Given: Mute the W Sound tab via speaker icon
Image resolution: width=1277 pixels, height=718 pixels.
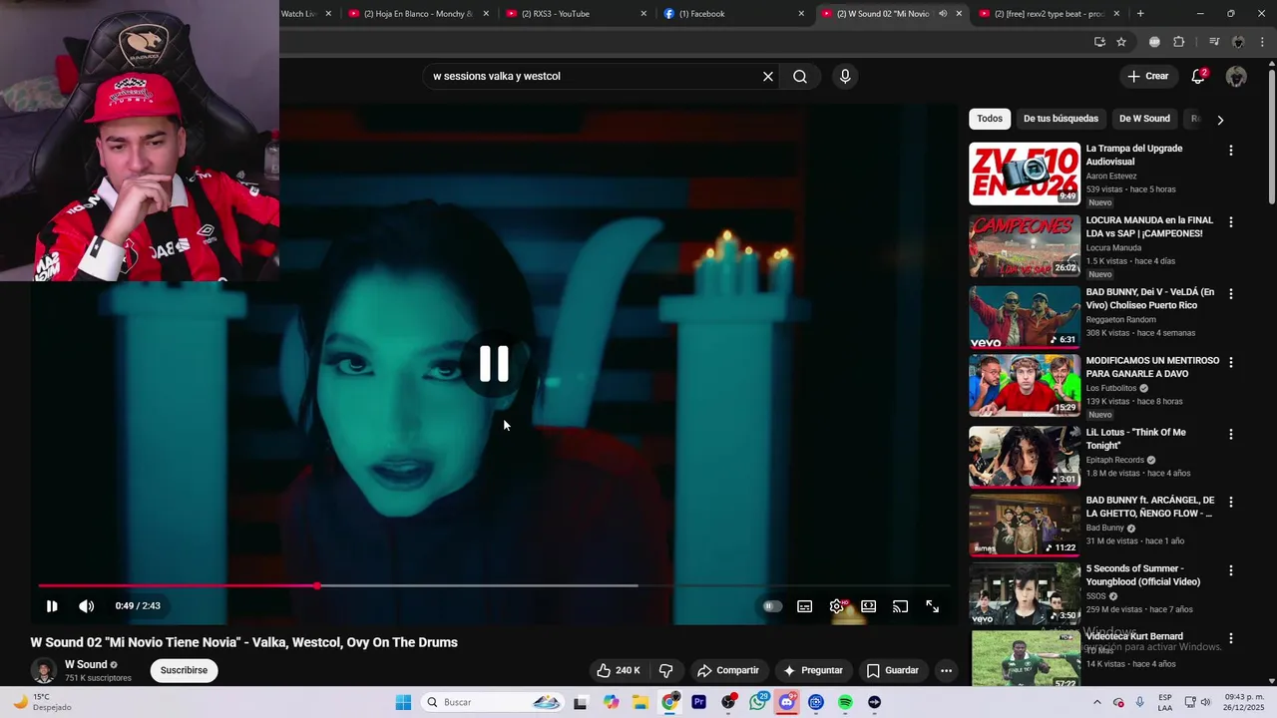Looking at the screenshot, I should click(943, 14).
